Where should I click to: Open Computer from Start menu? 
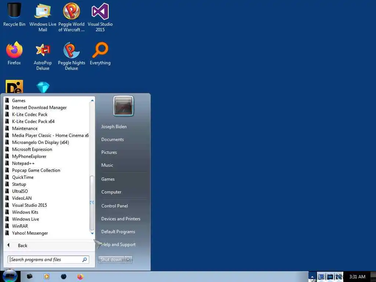[x=111, y=192]
